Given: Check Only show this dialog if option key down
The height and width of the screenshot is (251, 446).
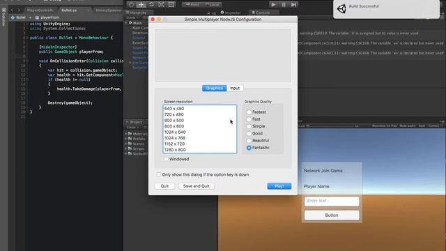Looking at the screenshot, I should 159,174.
